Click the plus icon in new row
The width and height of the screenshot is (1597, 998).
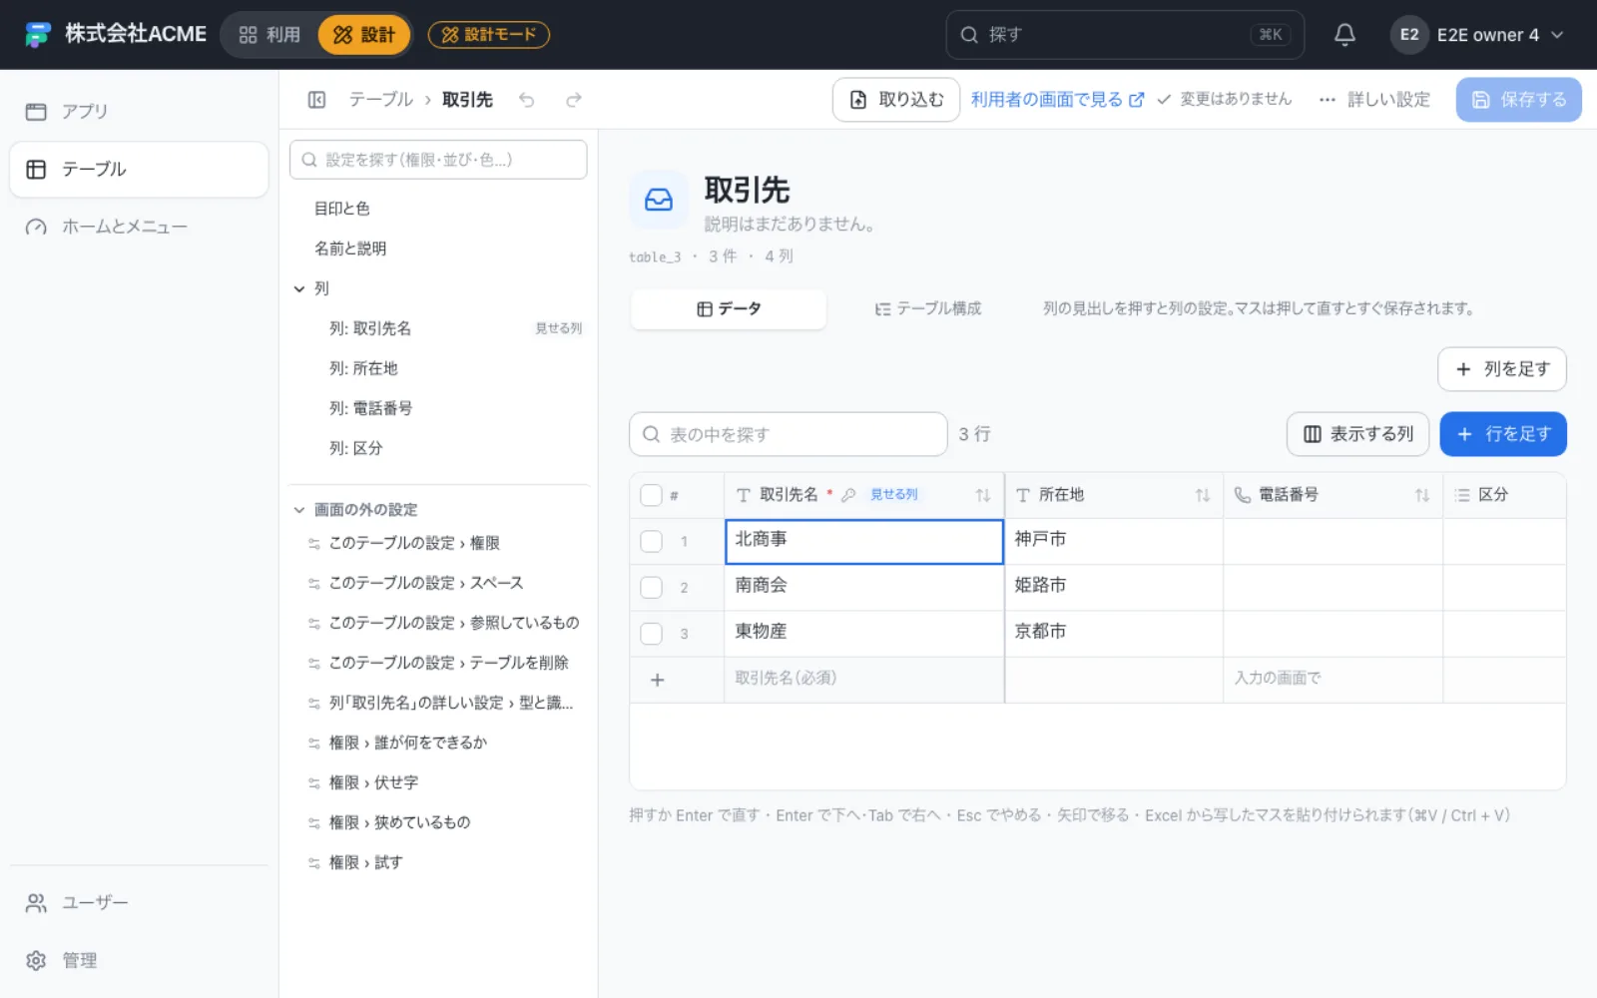tap(657, 680)
